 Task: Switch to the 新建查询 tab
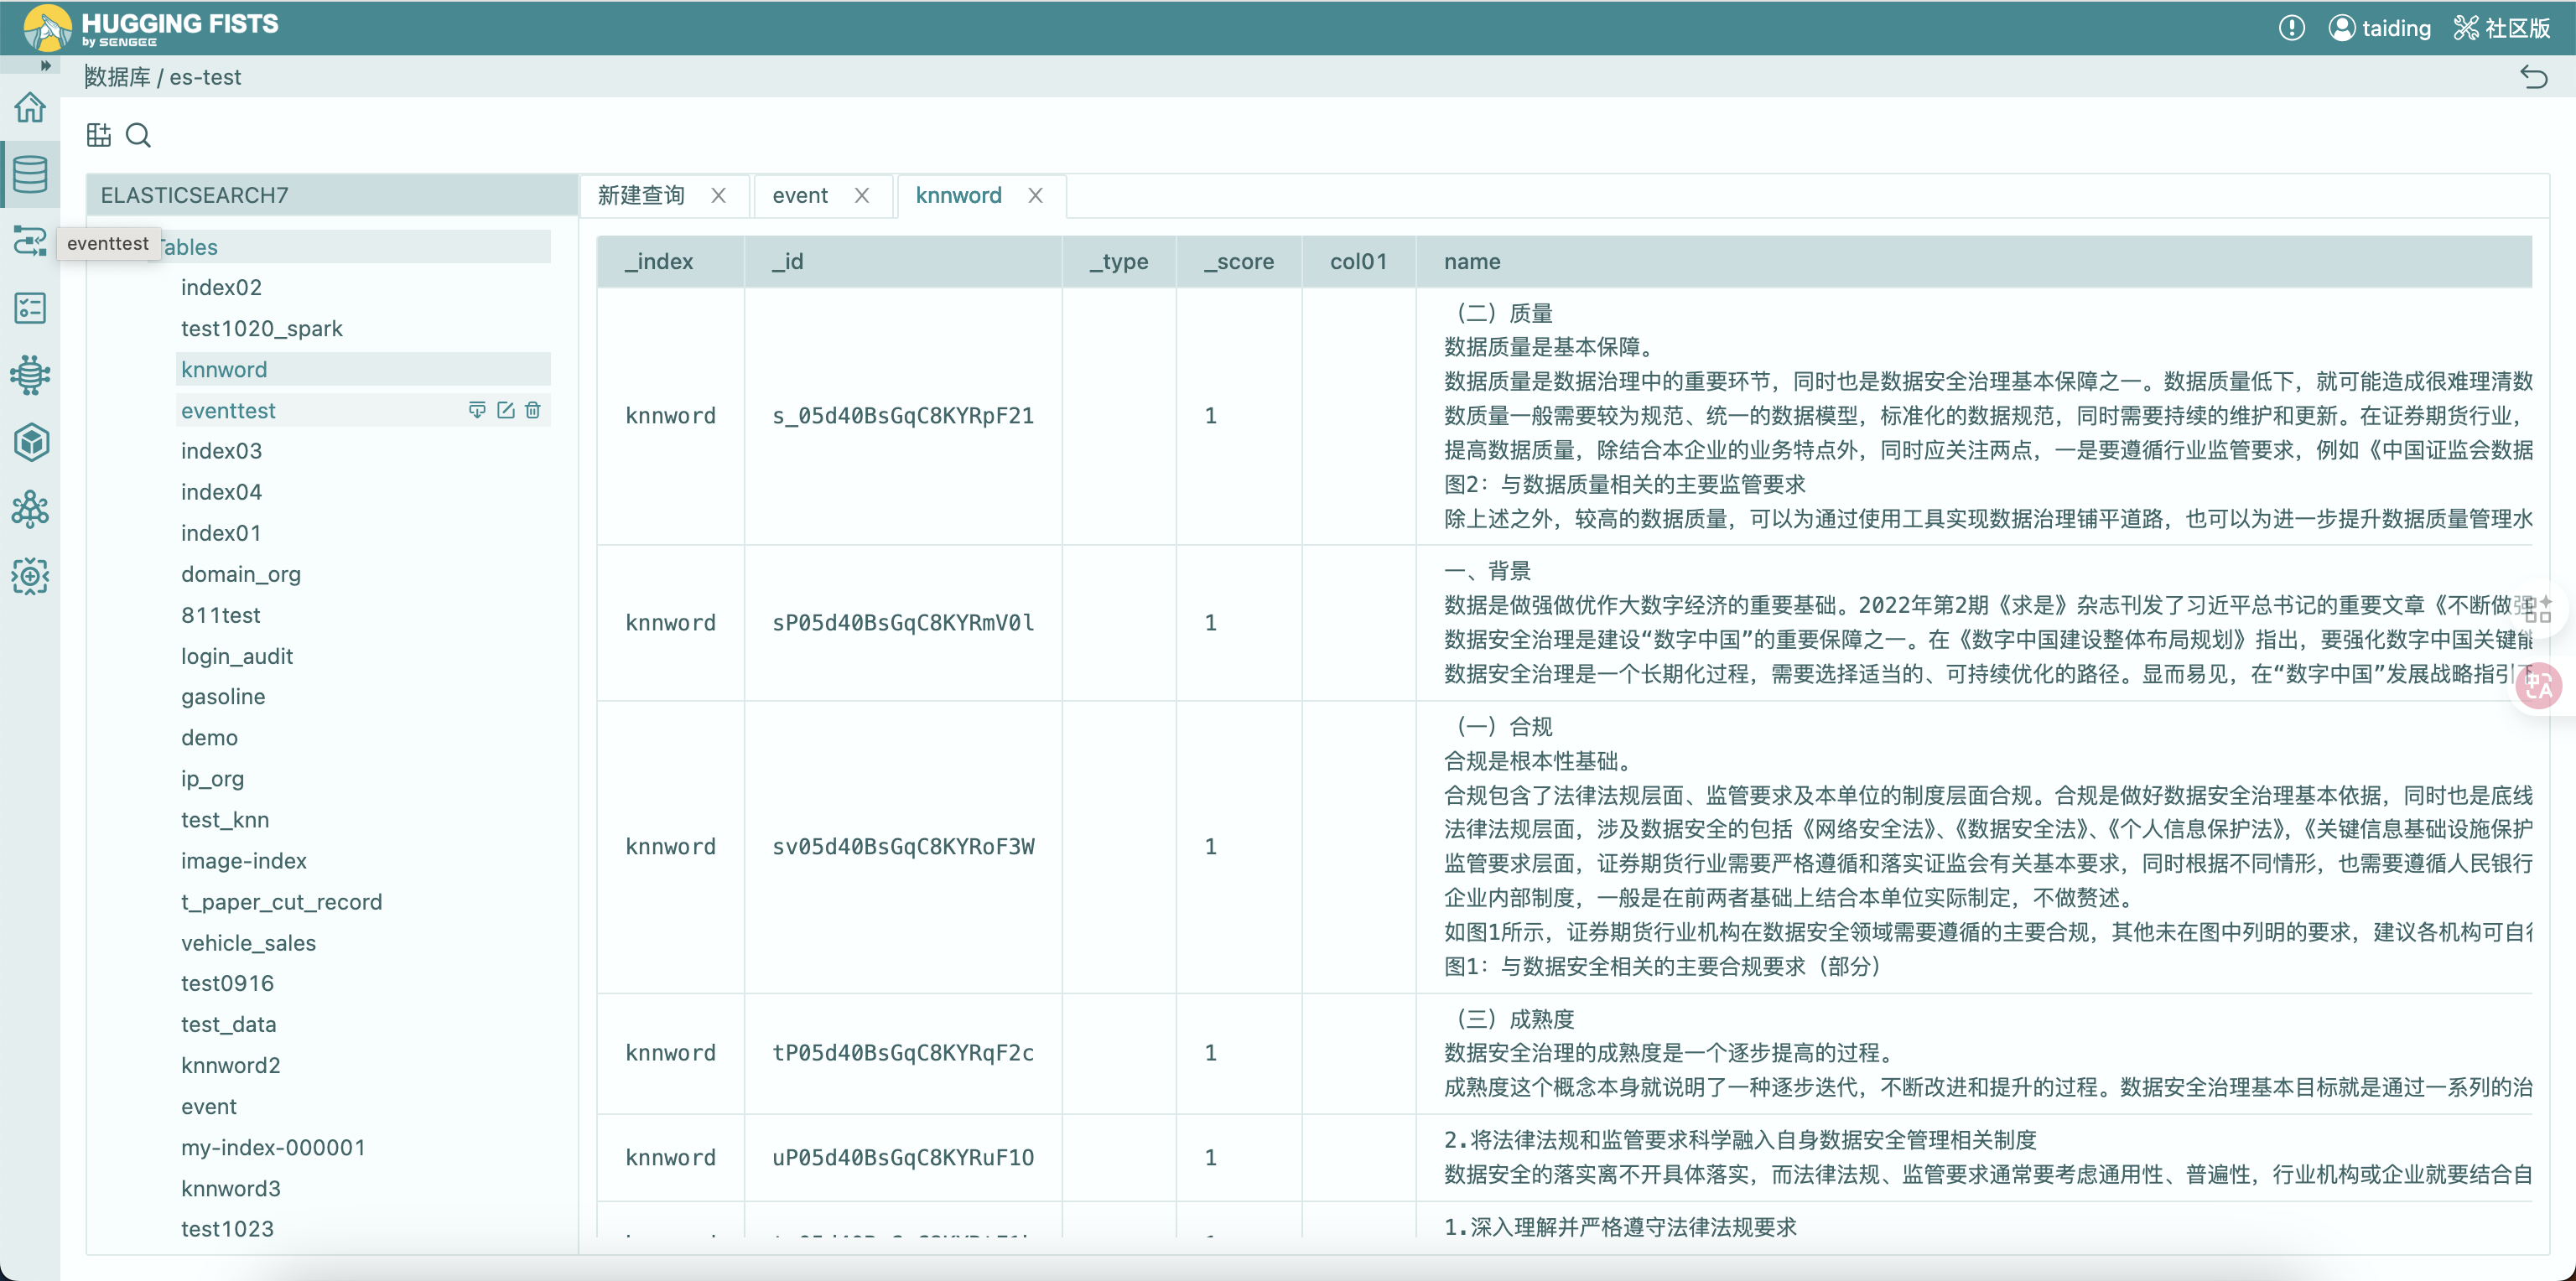click(641, 195)
